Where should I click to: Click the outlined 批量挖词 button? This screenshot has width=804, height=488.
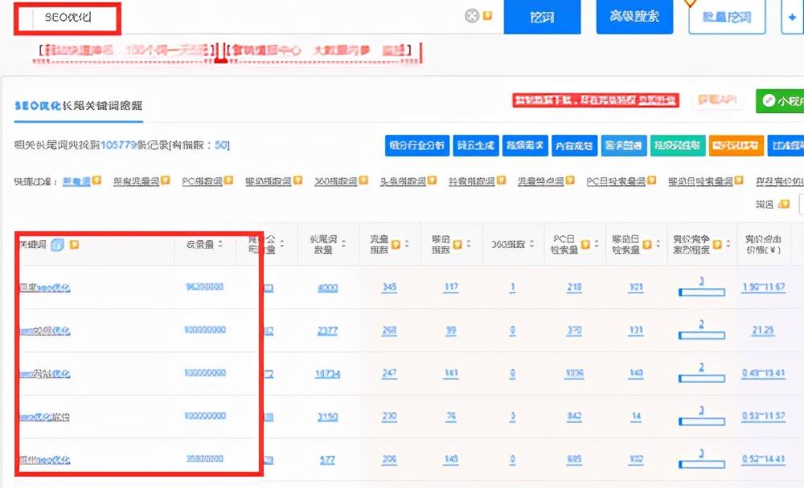(726, 17)
